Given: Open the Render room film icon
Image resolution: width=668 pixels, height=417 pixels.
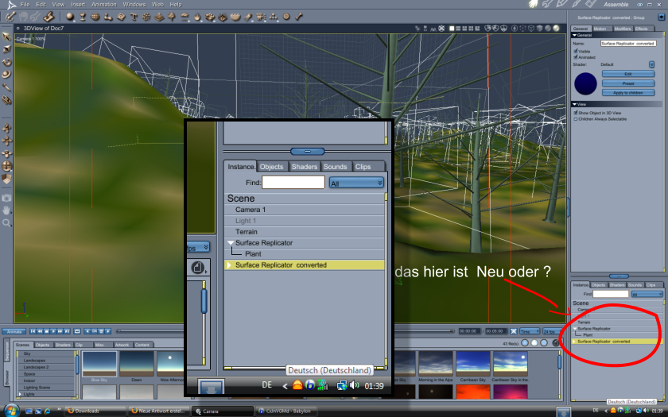Looking at the screenshot, I should (x=590, y=4).
